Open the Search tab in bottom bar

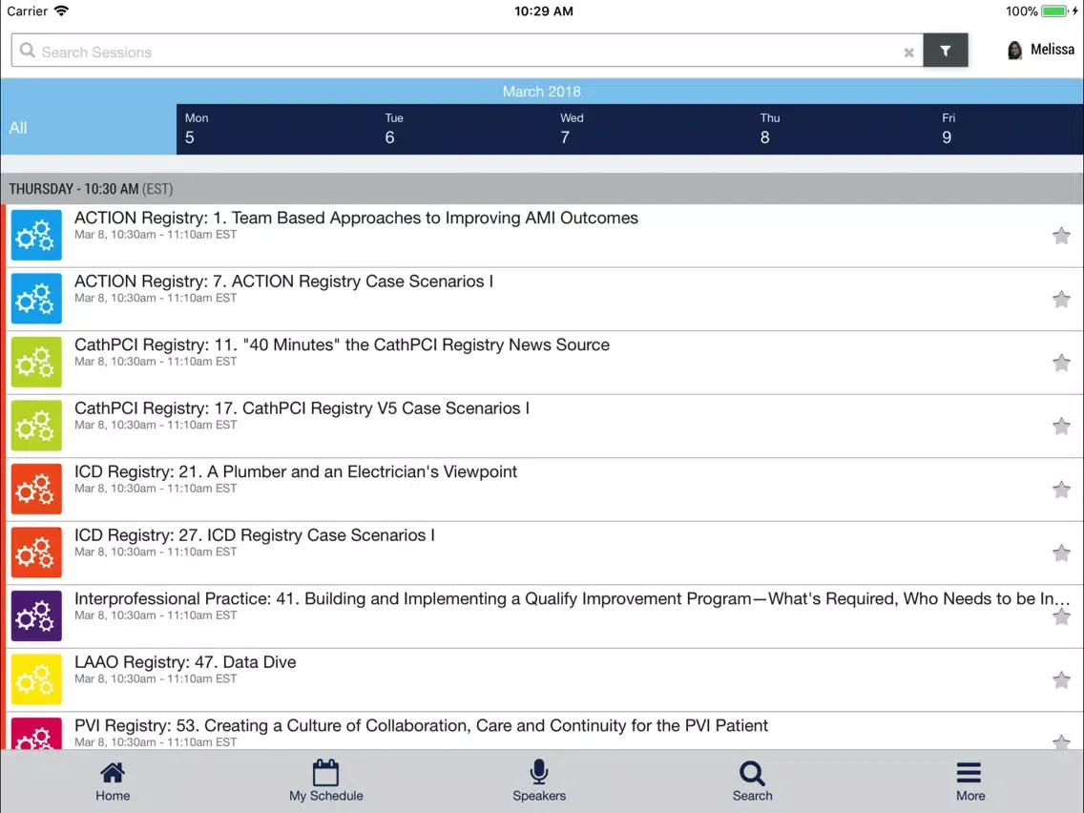point(752,782)
